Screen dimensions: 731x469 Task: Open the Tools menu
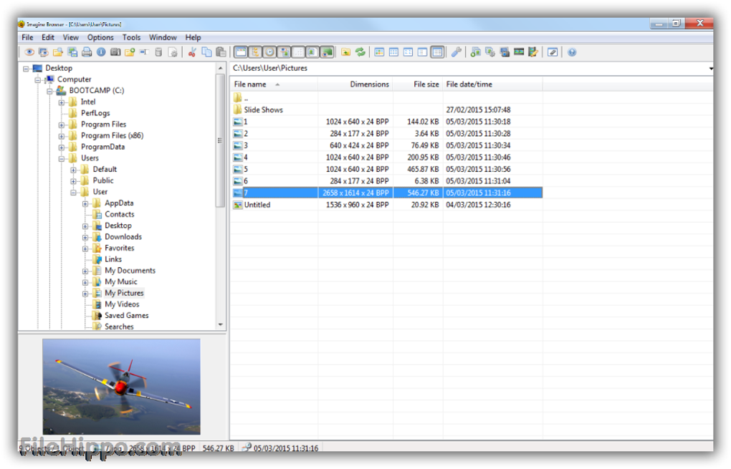[x=131, y=37]
